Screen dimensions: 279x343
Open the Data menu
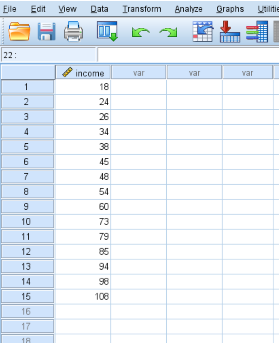(x=99, y=9)
